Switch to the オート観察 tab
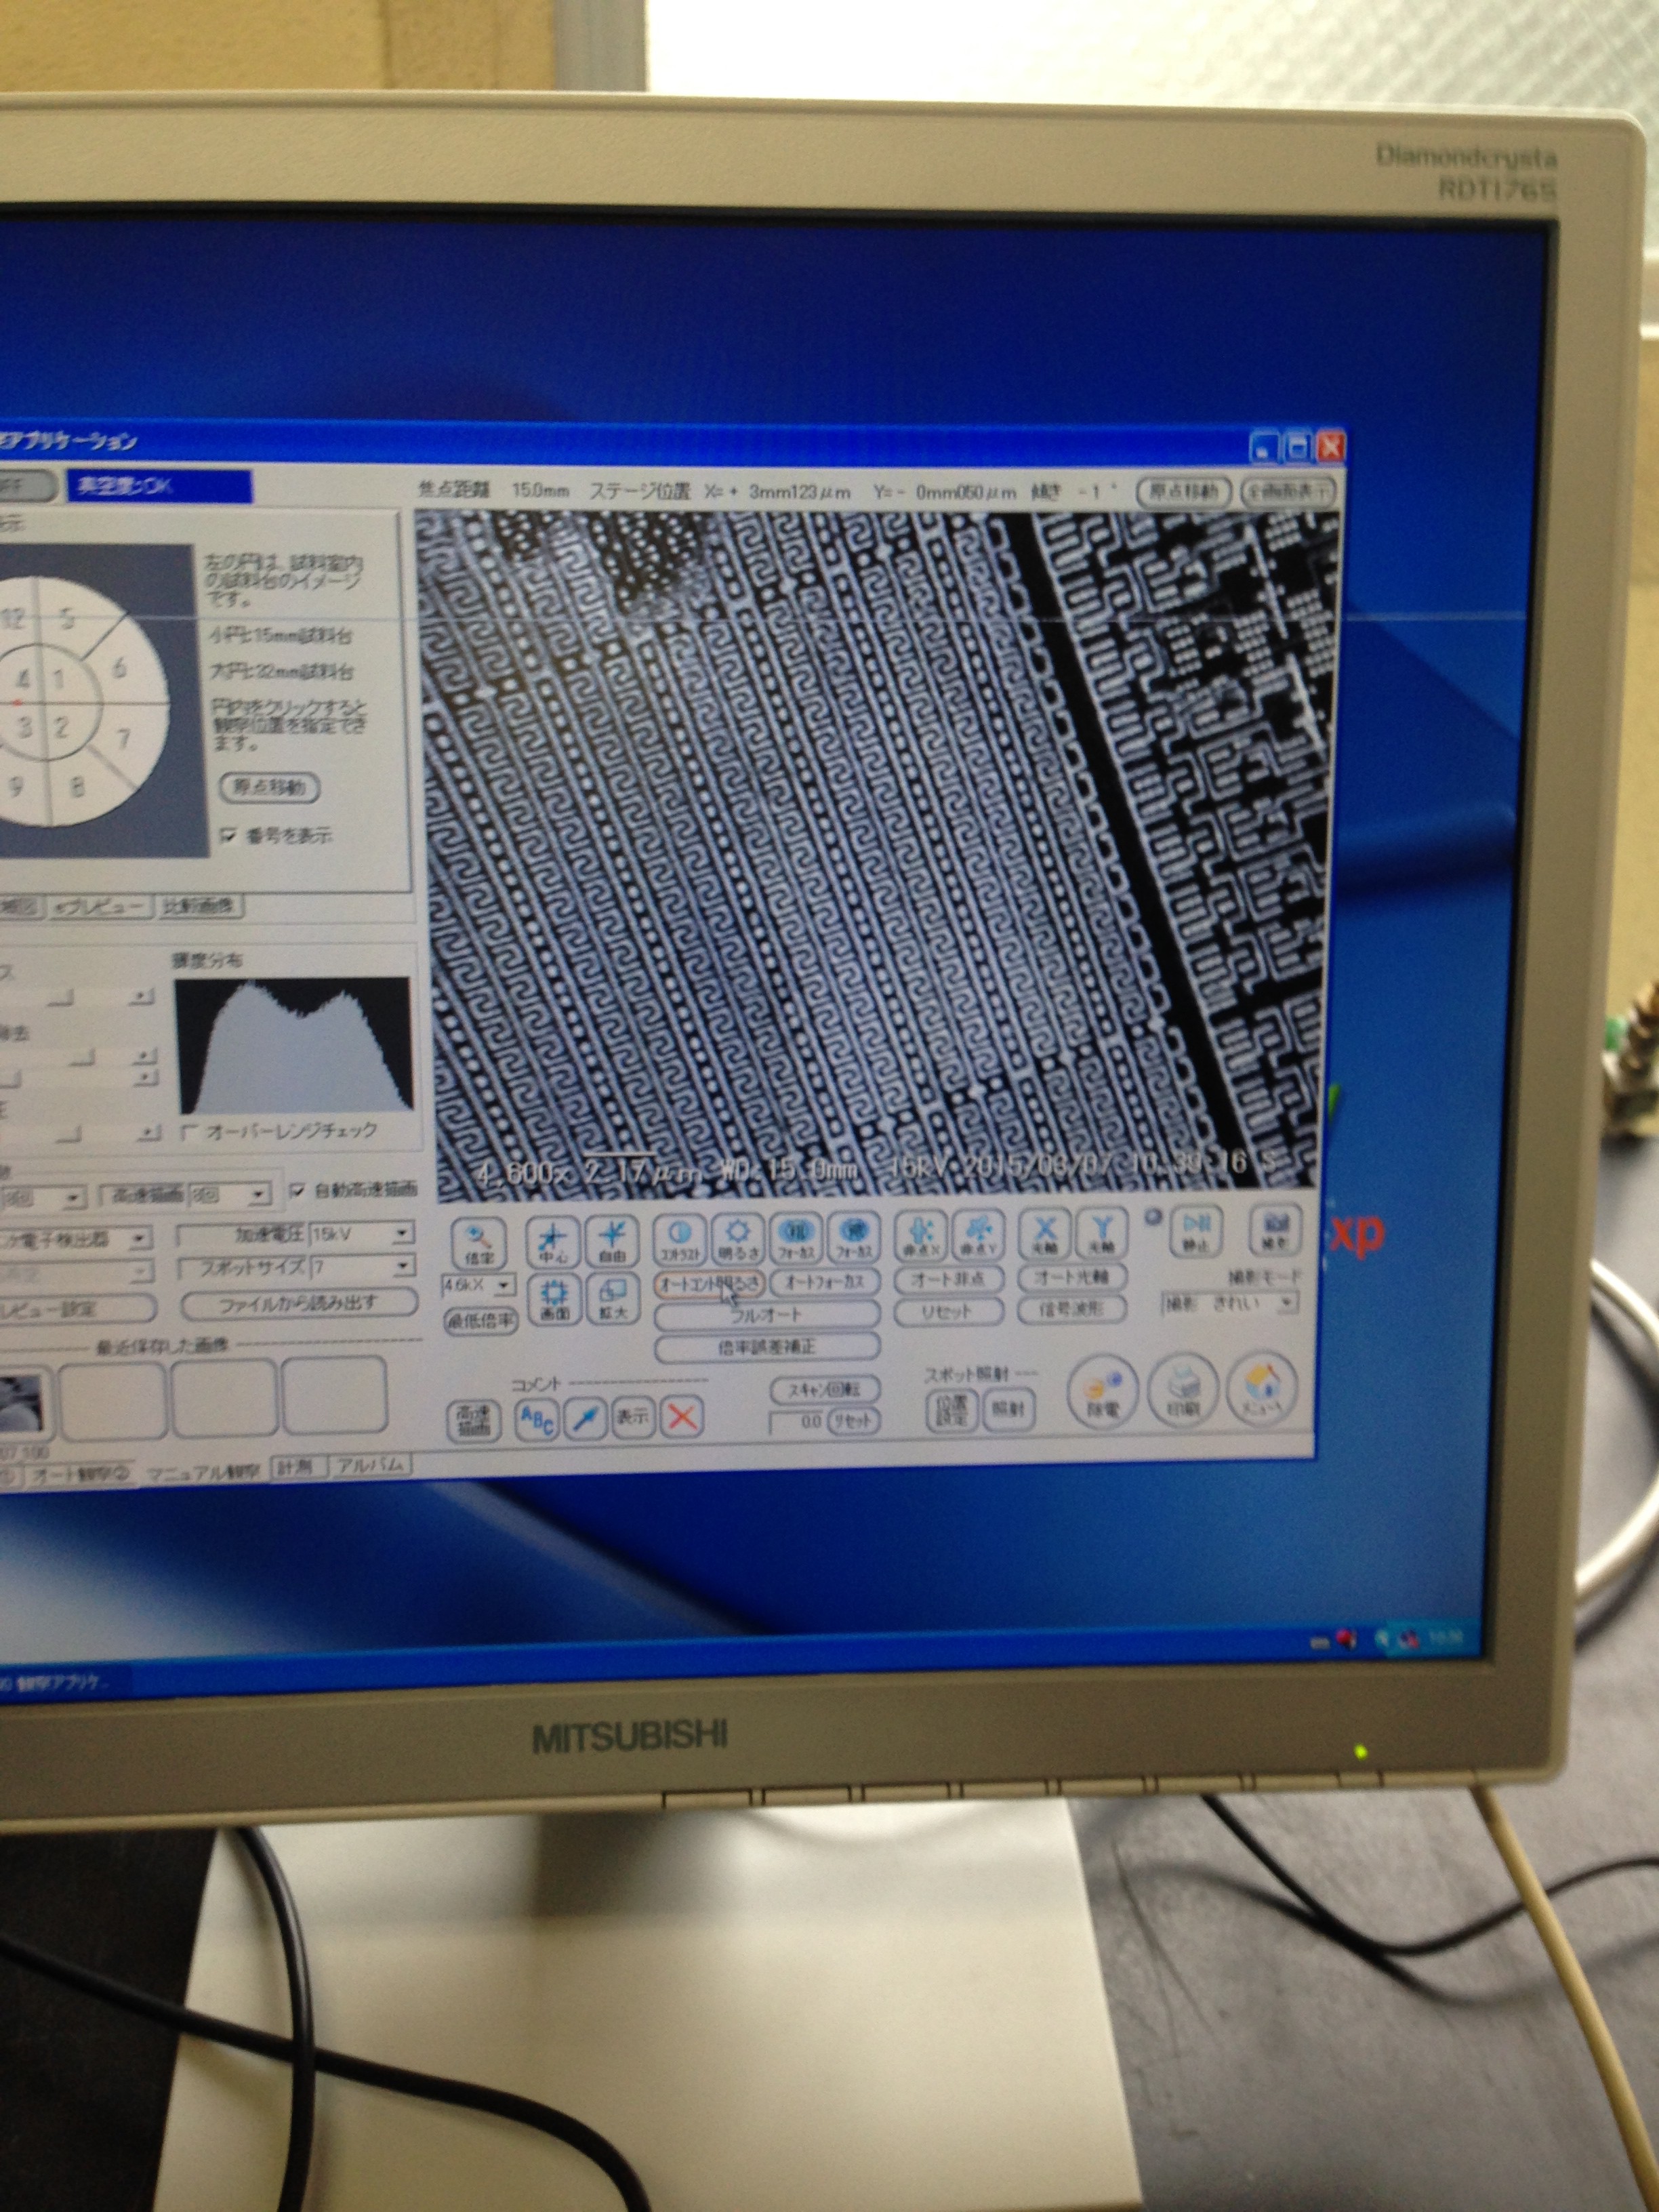Image resolution: width=1659 pixels, height=2212 pixels. [x=80, y=1474]
